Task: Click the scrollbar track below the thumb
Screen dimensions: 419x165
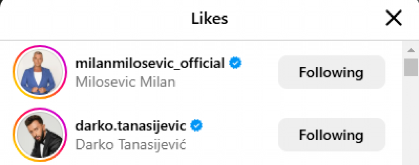Action: [x=410, y=122]
